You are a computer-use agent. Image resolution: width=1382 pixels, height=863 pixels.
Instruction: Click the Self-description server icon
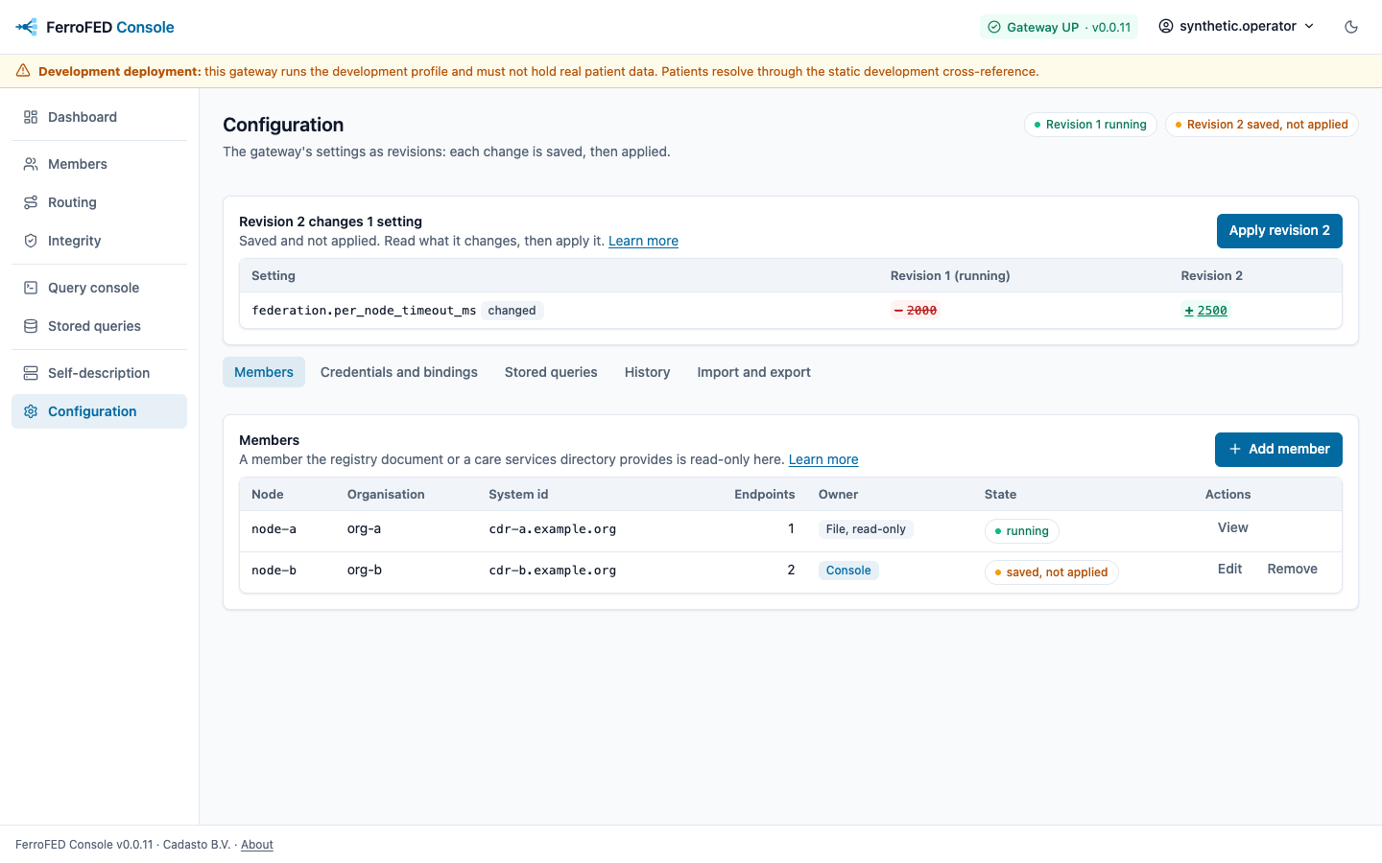[x=31, y=373]
